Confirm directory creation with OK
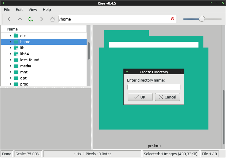The height and width of the screenshot is (158, 226). click(x=140, y=97)
